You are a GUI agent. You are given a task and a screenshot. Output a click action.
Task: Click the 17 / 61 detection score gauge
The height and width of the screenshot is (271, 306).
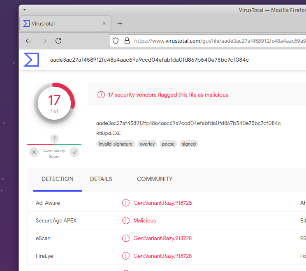(x=54, y=103)
